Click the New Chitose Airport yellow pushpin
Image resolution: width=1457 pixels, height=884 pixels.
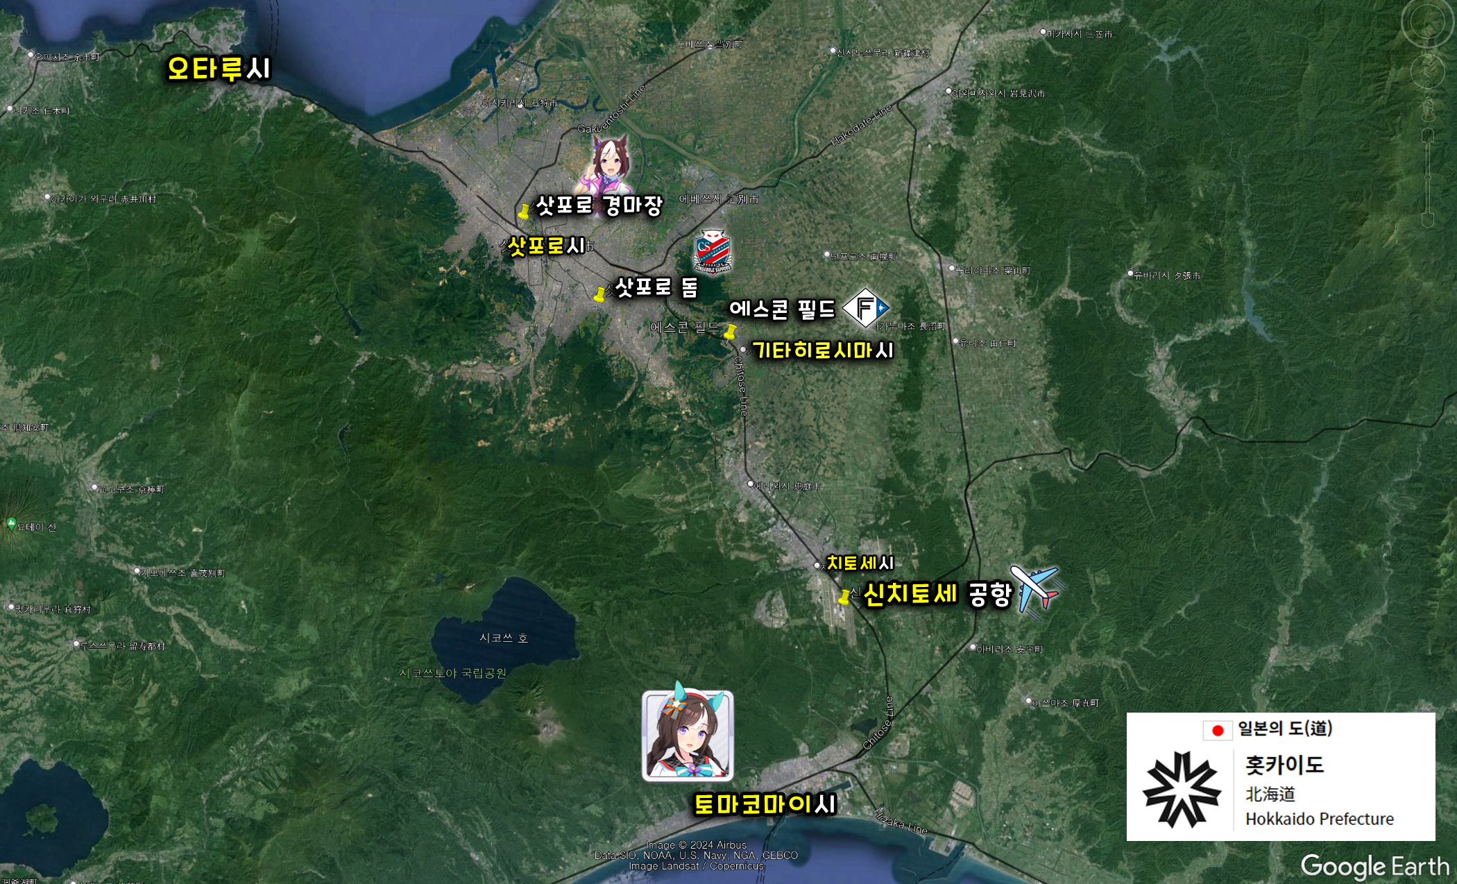(x=844, y=596)
